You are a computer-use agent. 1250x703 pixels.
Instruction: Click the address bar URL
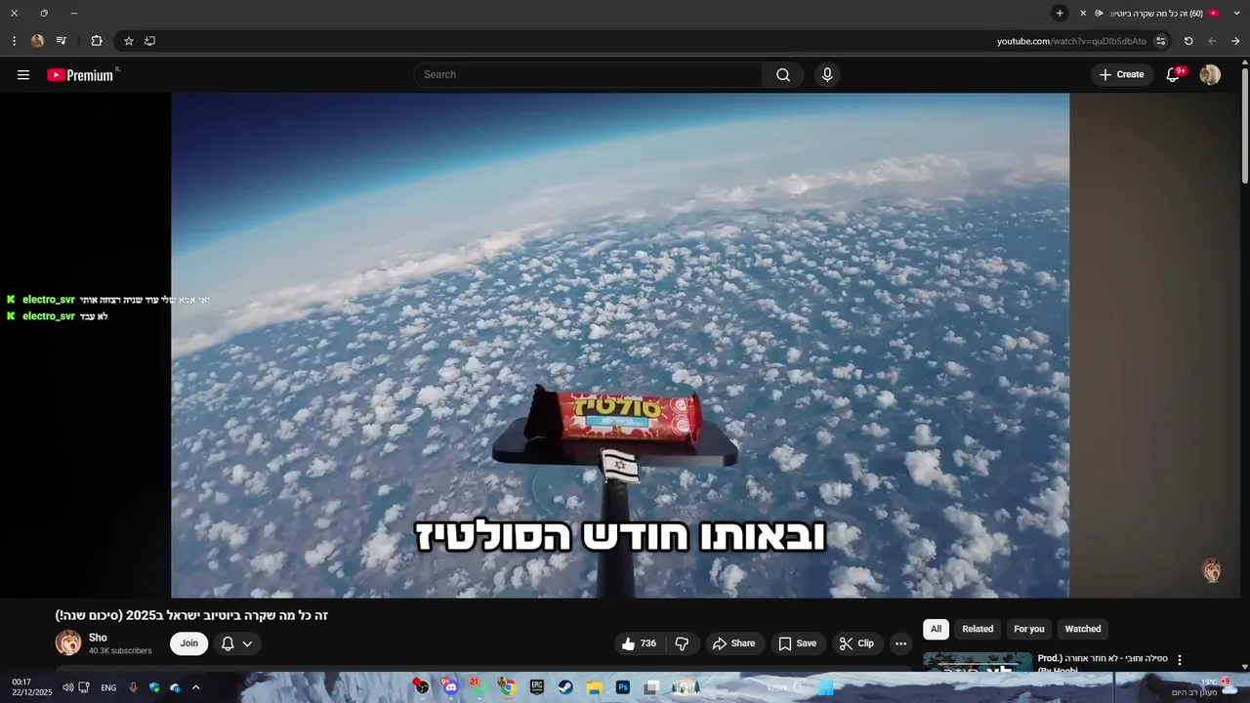1071,41
